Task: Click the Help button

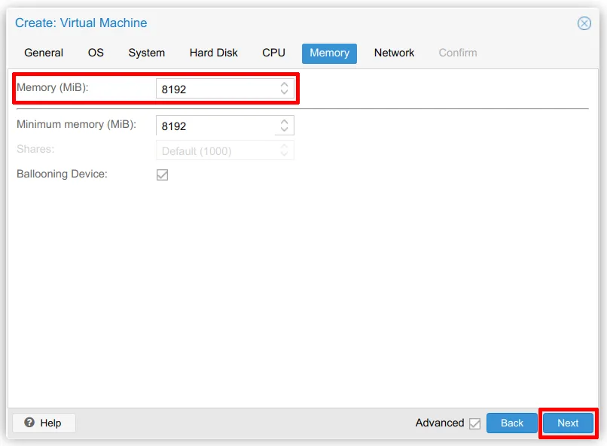Action: [x=44, y=423]
